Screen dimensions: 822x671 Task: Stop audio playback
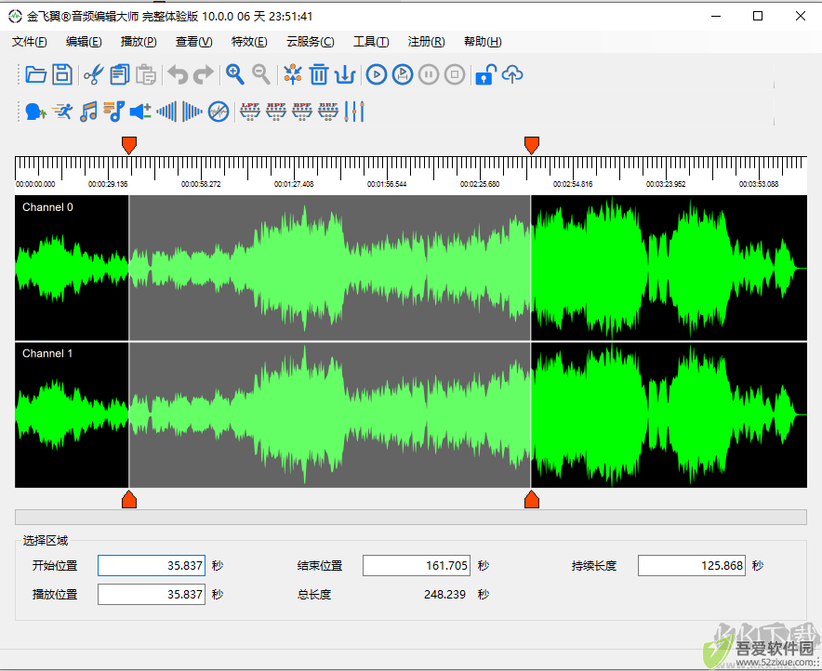tap(455, 75)
